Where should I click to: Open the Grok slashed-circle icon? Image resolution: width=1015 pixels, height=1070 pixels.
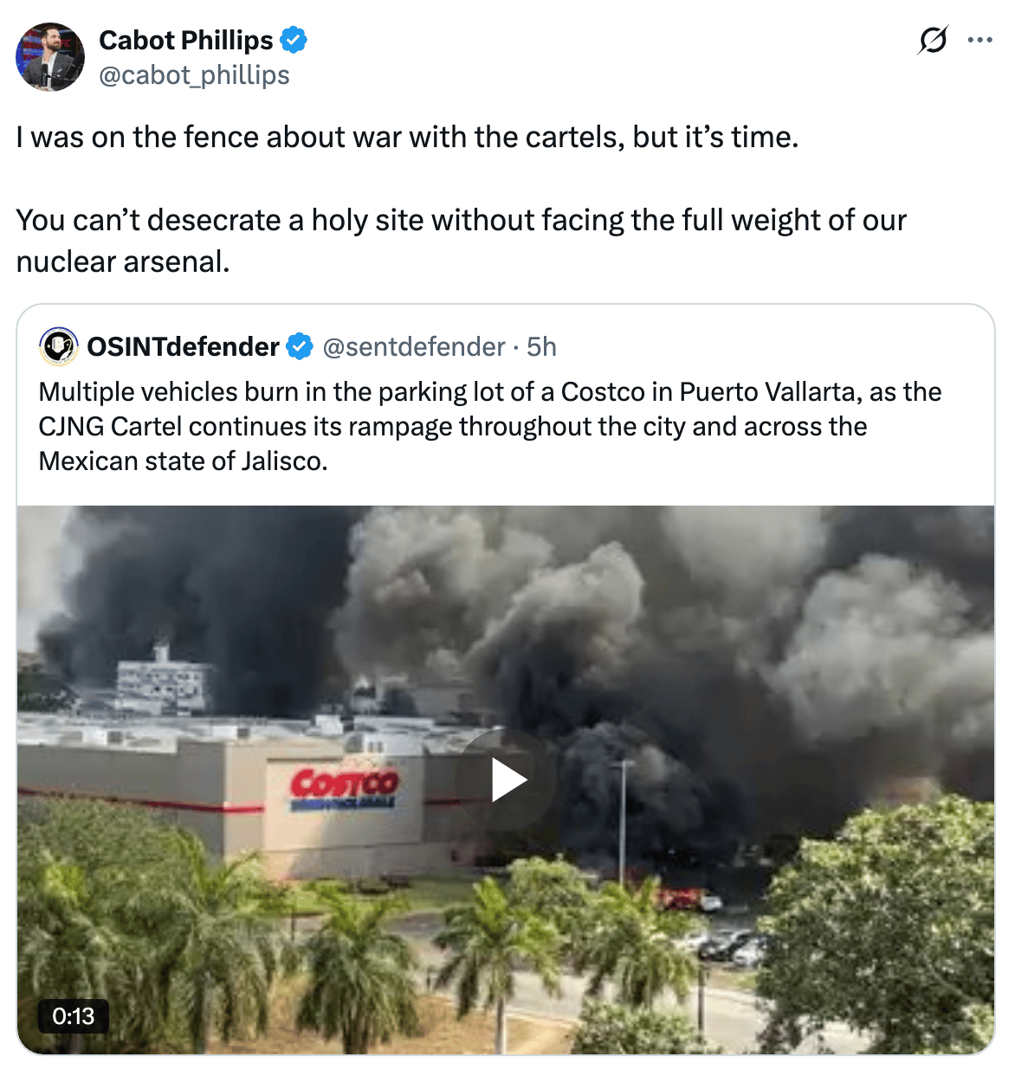(x=933, y=40)
